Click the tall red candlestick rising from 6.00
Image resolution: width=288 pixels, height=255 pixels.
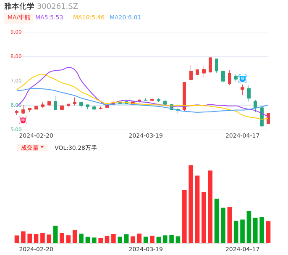point(184,96)
